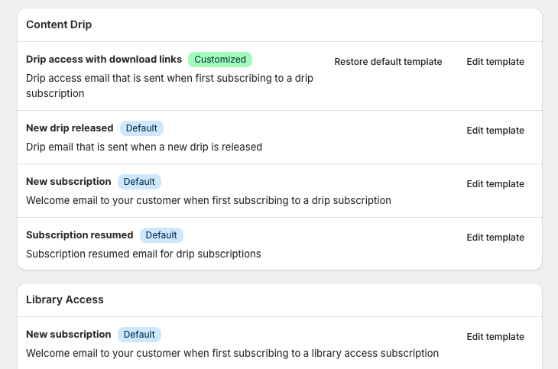Click Default badge beside Subscription resumed
The height and width of the screenshot is (369, 558).
[x=161, y=235]
